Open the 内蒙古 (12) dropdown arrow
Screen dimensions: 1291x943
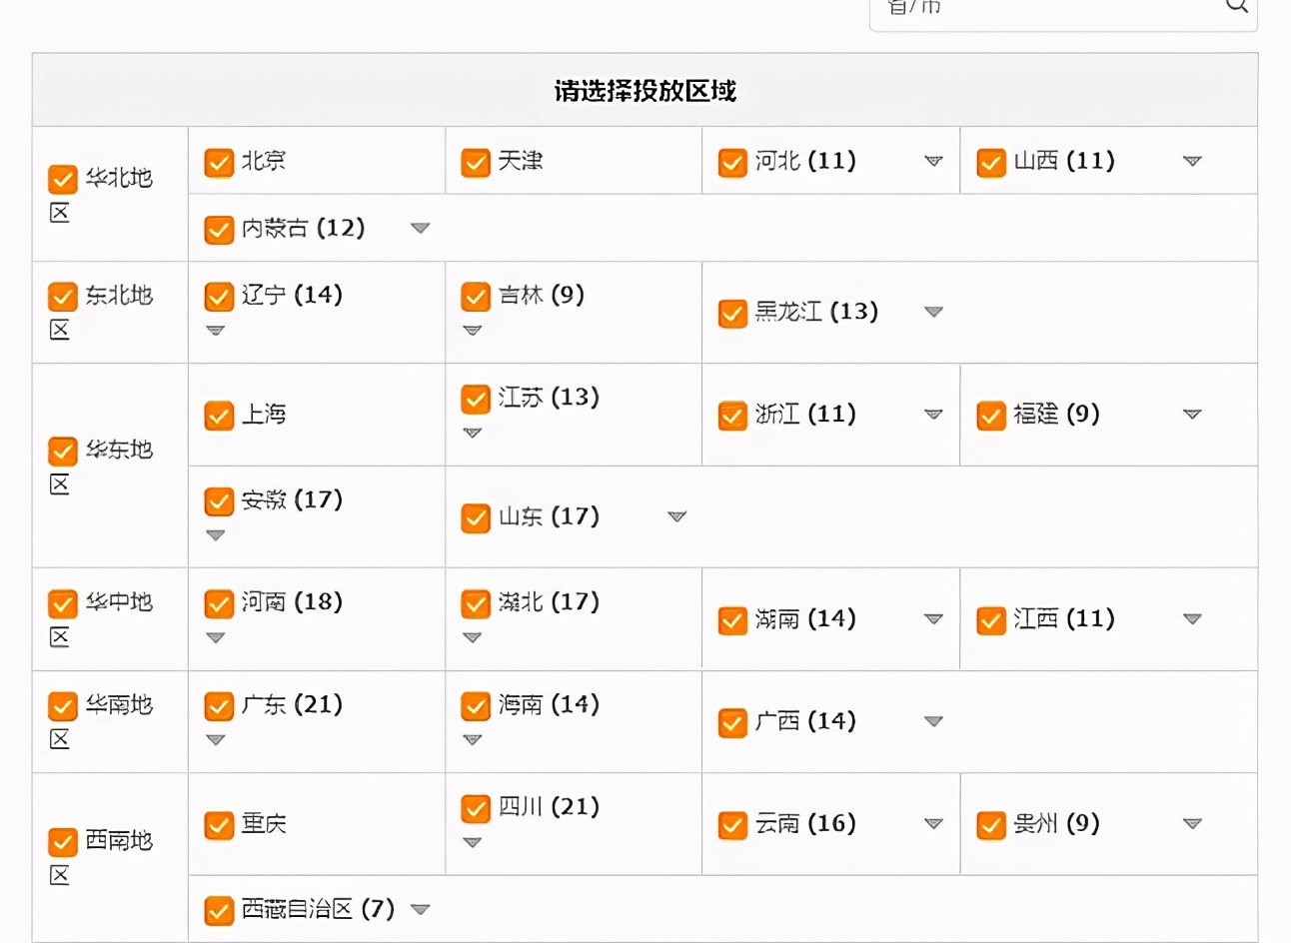click(x=420, y=228)
